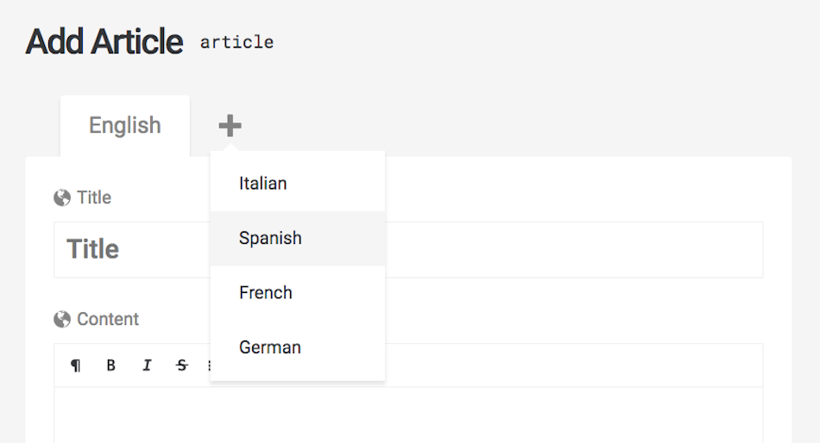Screen dimensions: 820x443
Task: Pick French from the language list
Action: point(298,292)
